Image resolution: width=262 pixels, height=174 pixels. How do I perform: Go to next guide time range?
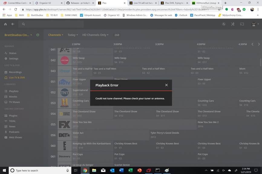point(259,44)
